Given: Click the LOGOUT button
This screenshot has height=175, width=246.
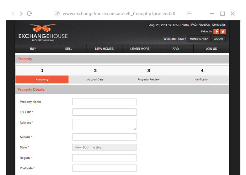Looking at the screenshot, I should coord(218,39).
